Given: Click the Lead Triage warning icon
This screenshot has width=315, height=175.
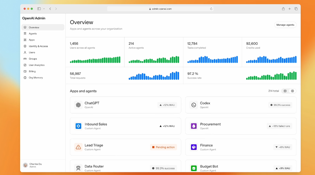Looking at the screenshot, I should (78, 147).
